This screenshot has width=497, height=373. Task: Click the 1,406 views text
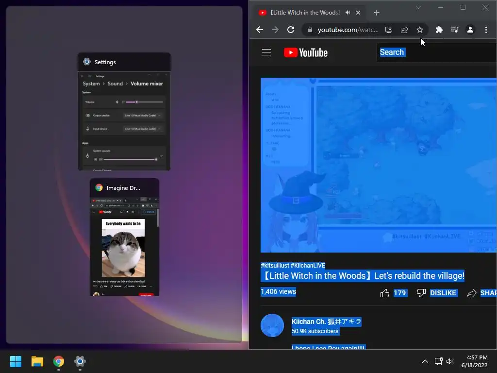[278, 291]
